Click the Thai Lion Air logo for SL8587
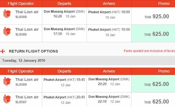Screen dimensions: 175x107 (x=7, y=99)
